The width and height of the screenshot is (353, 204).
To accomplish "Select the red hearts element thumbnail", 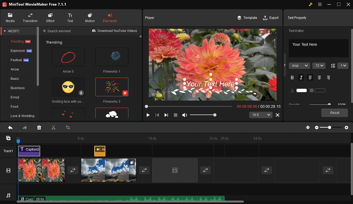I will [68, 113].
